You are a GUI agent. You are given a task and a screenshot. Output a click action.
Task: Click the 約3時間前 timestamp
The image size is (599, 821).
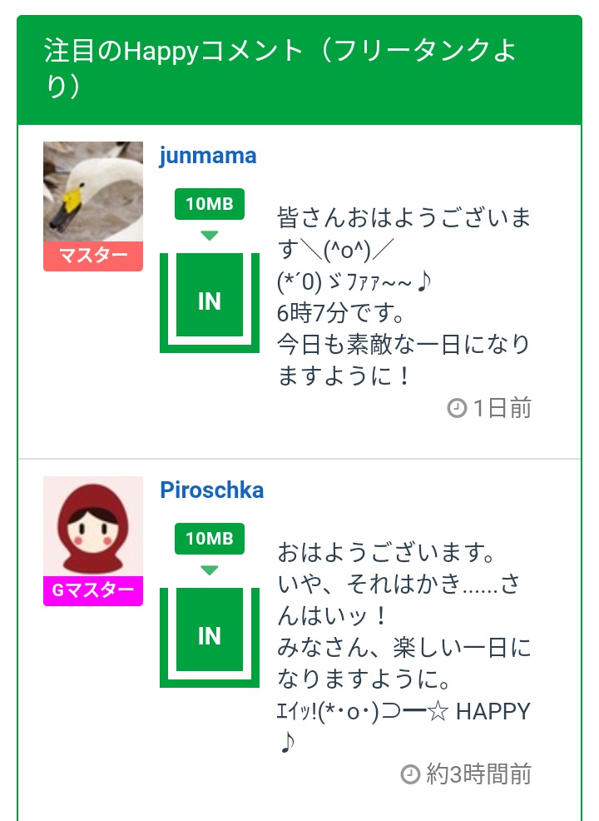[x=478, y=774]
